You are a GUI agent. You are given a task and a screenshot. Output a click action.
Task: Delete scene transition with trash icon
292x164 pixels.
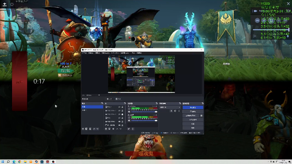click(x=175, y=111)
